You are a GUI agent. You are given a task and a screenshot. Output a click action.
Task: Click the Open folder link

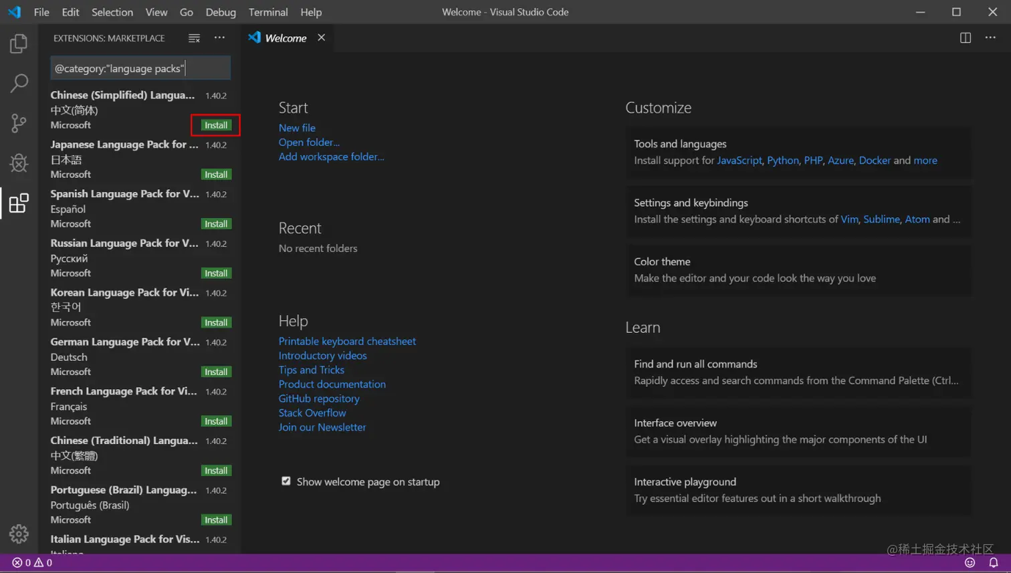309,142
